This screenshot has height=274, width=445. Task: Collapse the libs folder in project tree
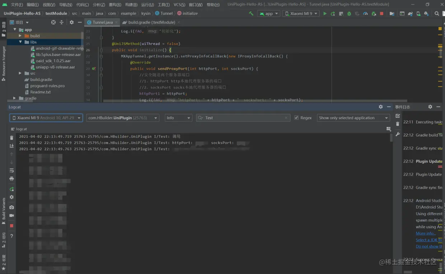20,42
